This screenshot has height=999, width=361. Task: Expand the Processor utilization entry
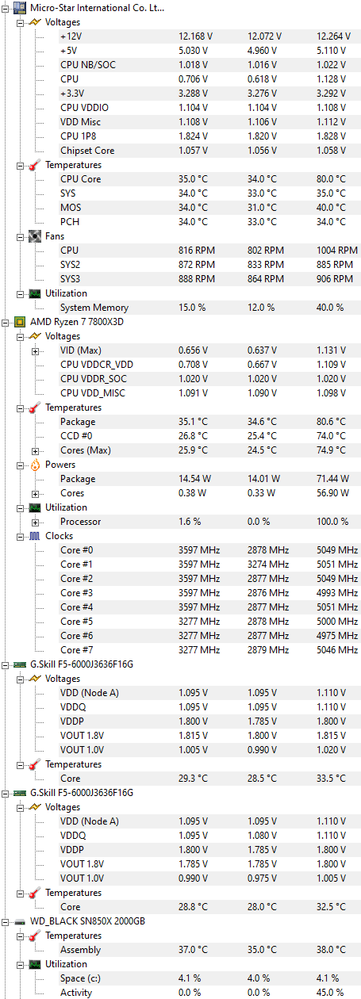pyautogui.click(x=35, y=522)
